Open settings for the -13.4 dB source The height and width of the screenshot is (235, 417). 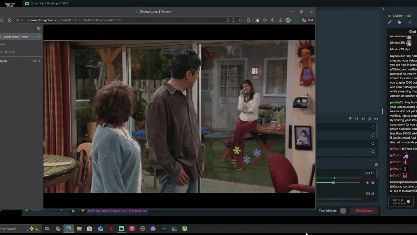pyautogui.click(x=373, y=183)
